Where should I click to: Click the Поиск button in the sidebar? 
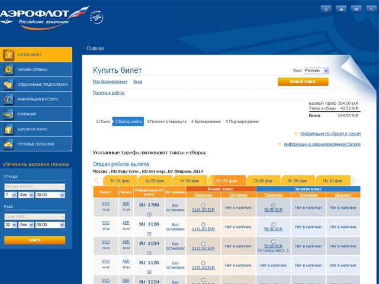(x=34, y=240)
